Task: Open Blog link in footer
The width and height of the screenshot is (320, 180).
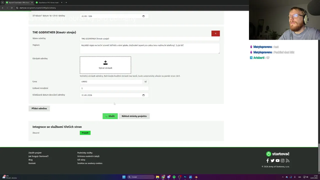Action: pos(30,160)
